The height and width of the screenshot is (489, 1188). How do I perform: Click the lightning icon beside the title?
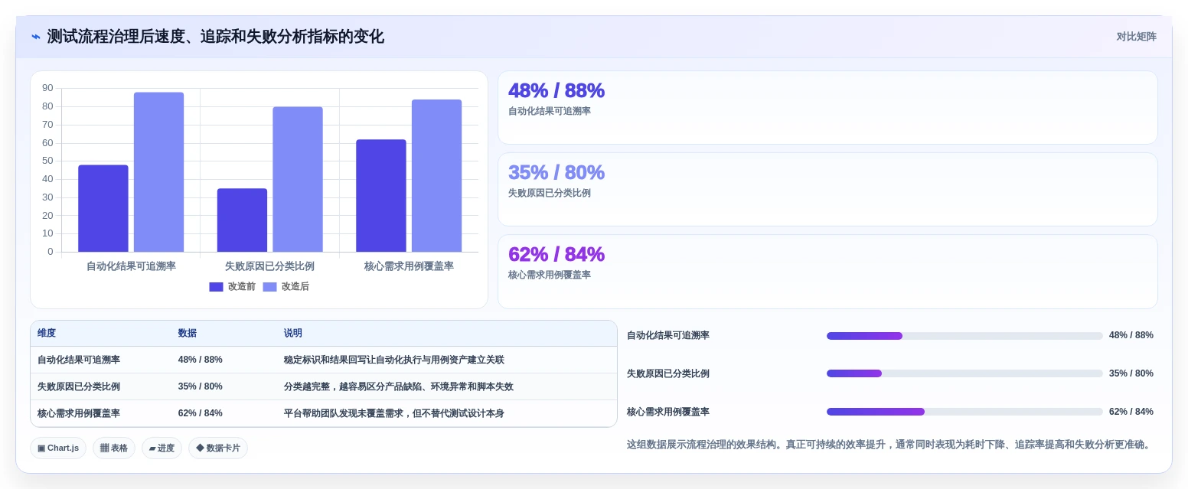pos(36,37)
